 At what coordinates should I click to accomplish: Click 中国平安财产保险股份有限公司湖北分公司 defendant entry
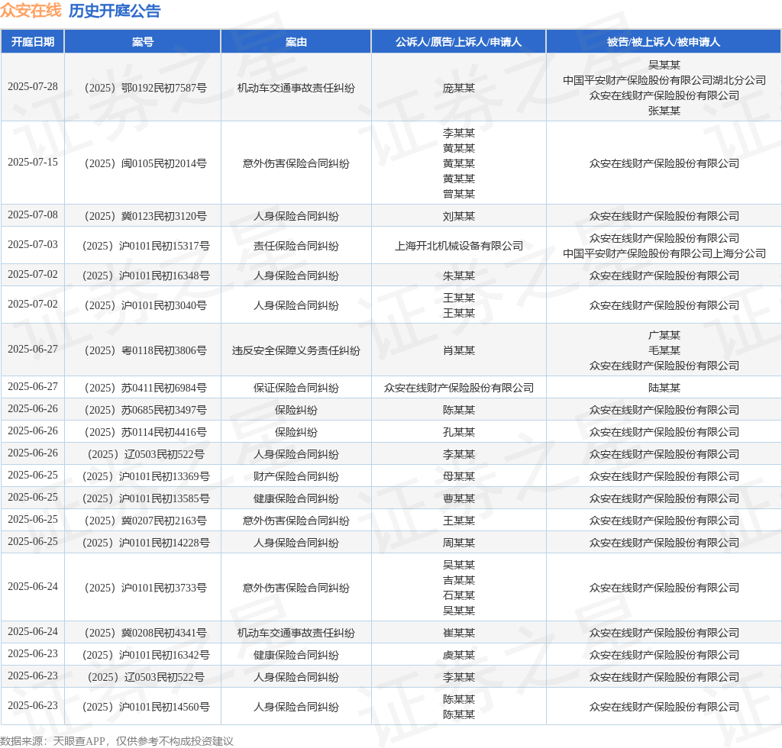[664, 80]
